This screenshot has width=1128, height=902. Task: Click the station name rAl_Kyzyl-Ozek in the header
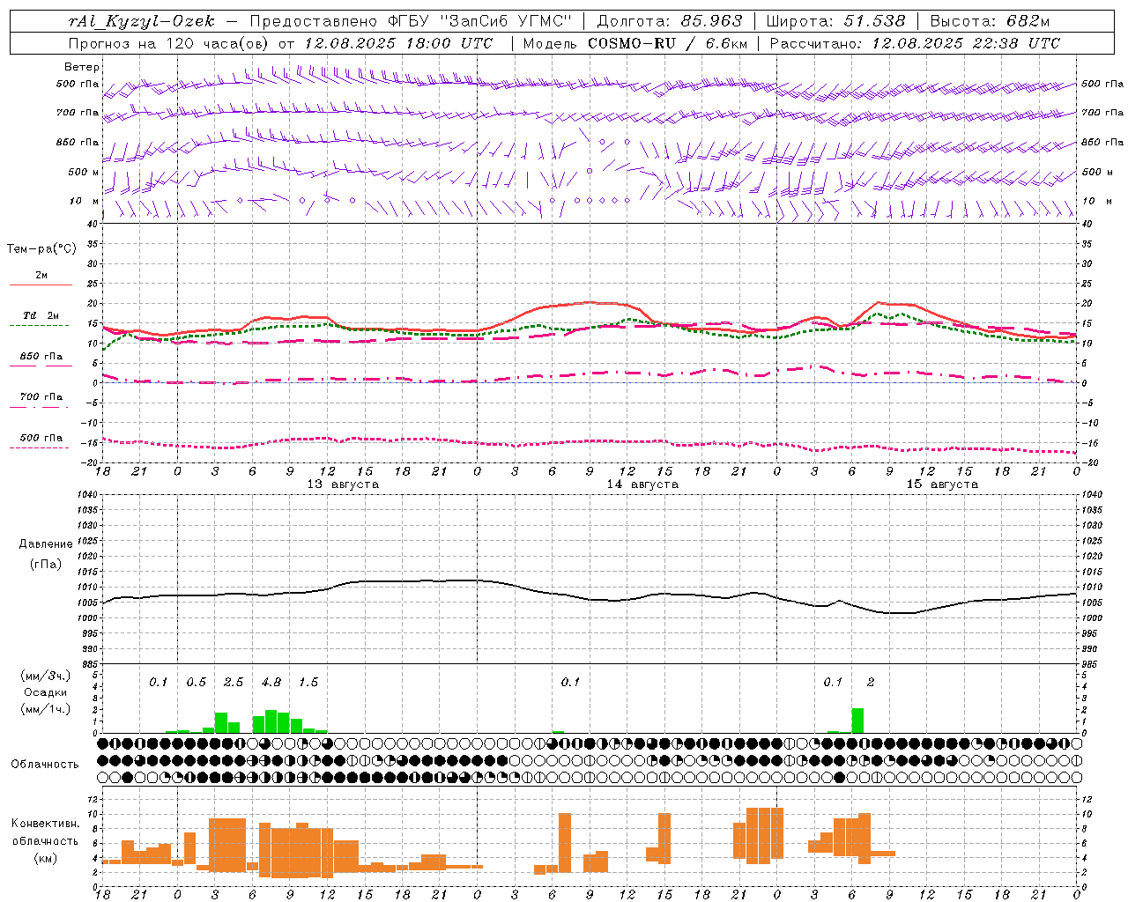click(141, 21)
